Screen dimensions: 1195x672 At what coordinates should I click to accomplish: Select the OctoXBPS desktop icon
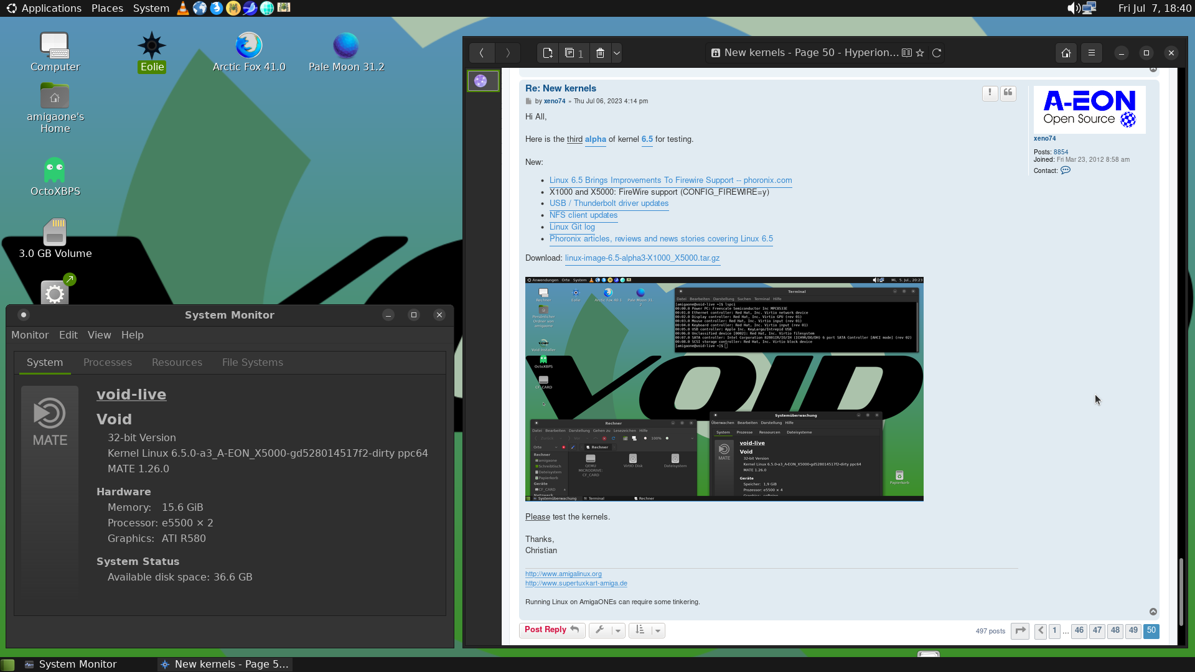55,177
